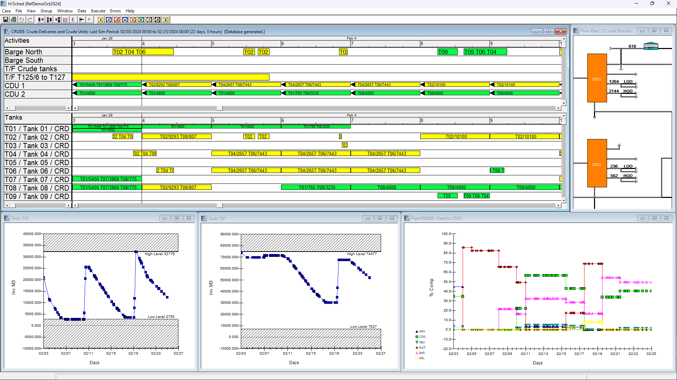Open the Data menu
Viewport: 677px width, 380px height.
pyautogui.click(x=82, y=11)
